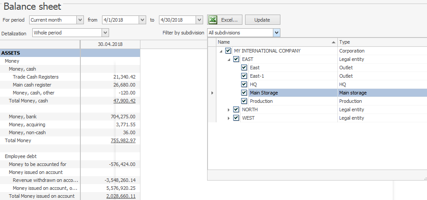Uncheck MY INTERNATIONAL COMPANY checkbox
427x200 pixels.
[x=228, y=51]
